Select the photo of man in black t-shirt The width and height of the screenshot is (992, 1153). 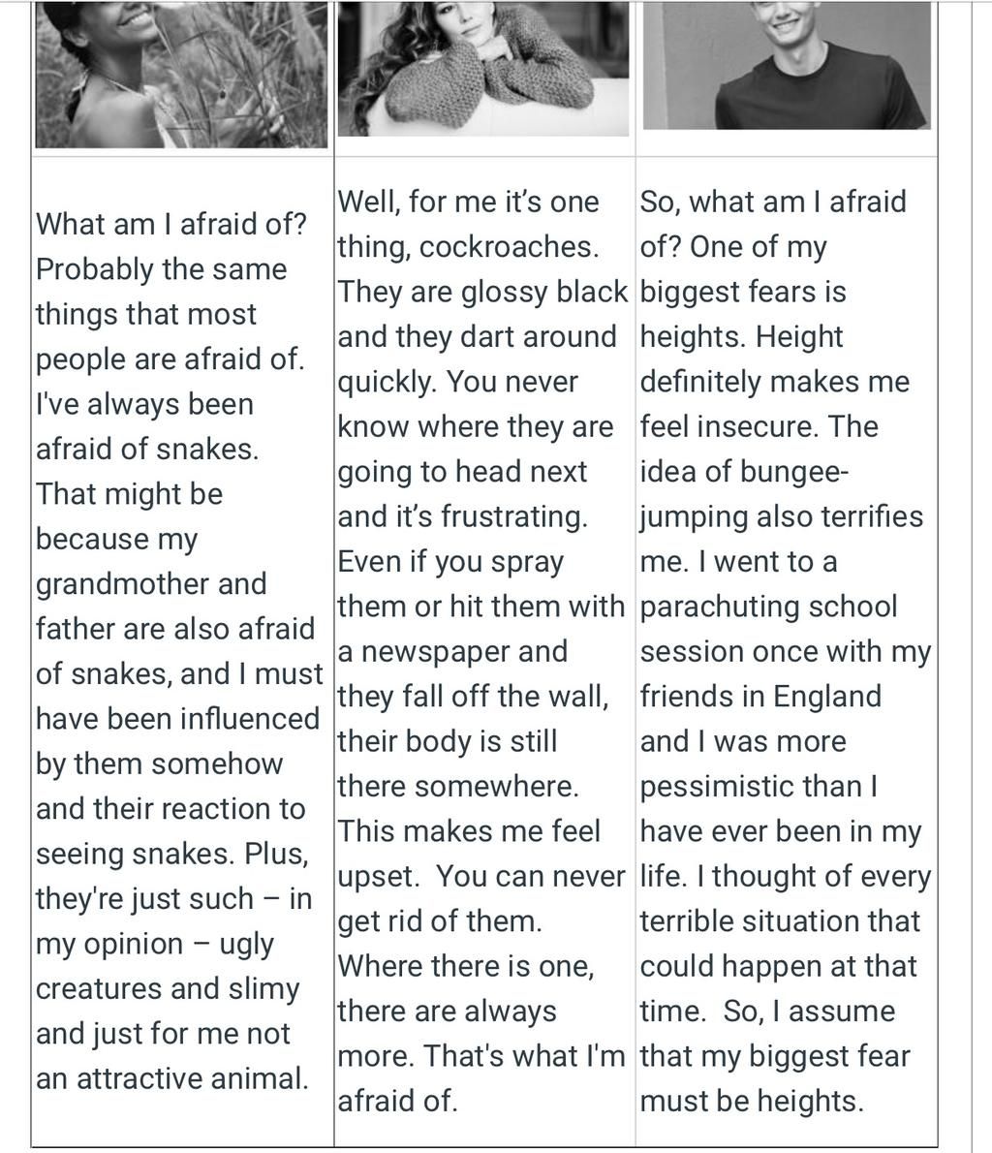pyautogui.click(x=787, y=65)
